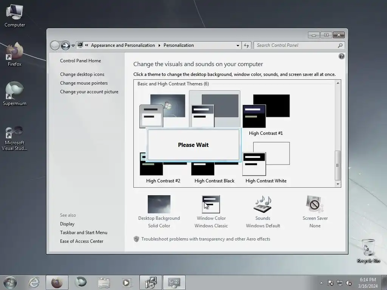Open Action Center flag in tray
This screenshot has height=290, width=387.
(330, 283)
